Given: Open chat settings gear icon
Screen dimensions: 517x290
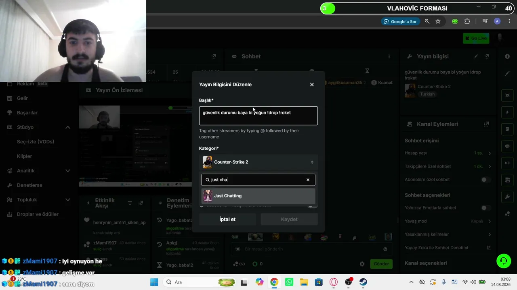Looking at the screenshot, I should [x=362, y=264].
